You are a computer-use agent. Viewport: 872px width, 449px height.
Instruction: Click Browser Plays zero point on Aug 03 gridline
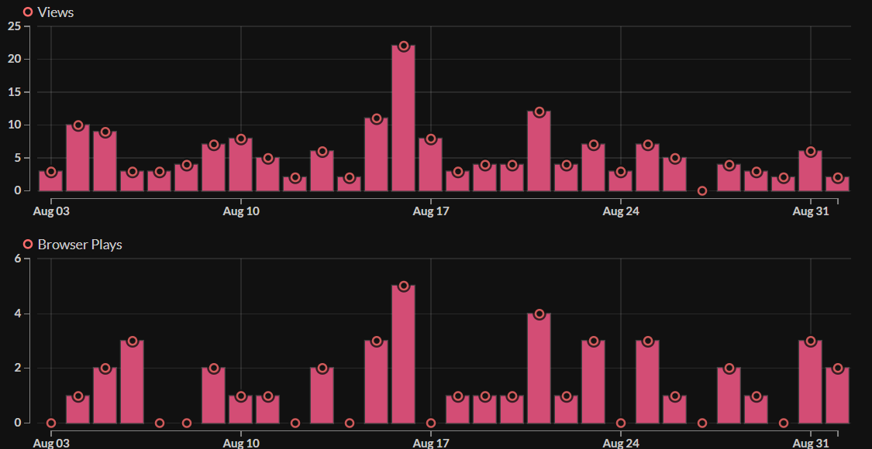pyautogui.click(x=51, y=423)
